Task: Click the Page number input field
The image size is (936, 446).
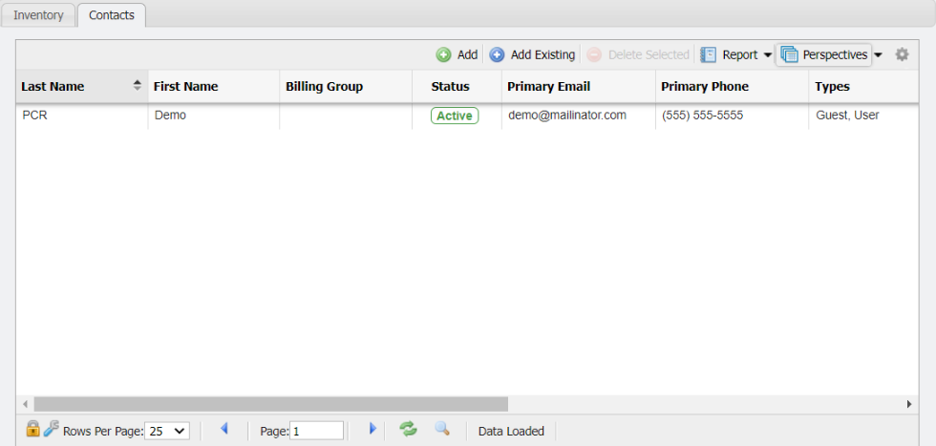Action: (316, 431)
